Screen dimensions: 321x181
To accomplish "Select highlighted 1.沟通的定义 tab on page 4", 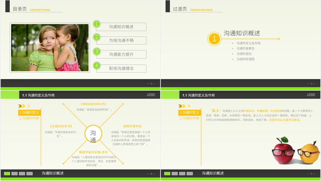I will [29, 113].
